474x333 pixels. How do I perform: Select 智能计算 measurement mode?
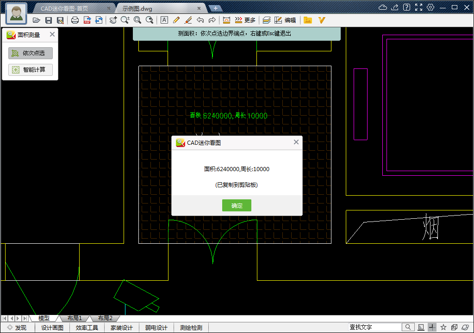[x=31, y=70]
